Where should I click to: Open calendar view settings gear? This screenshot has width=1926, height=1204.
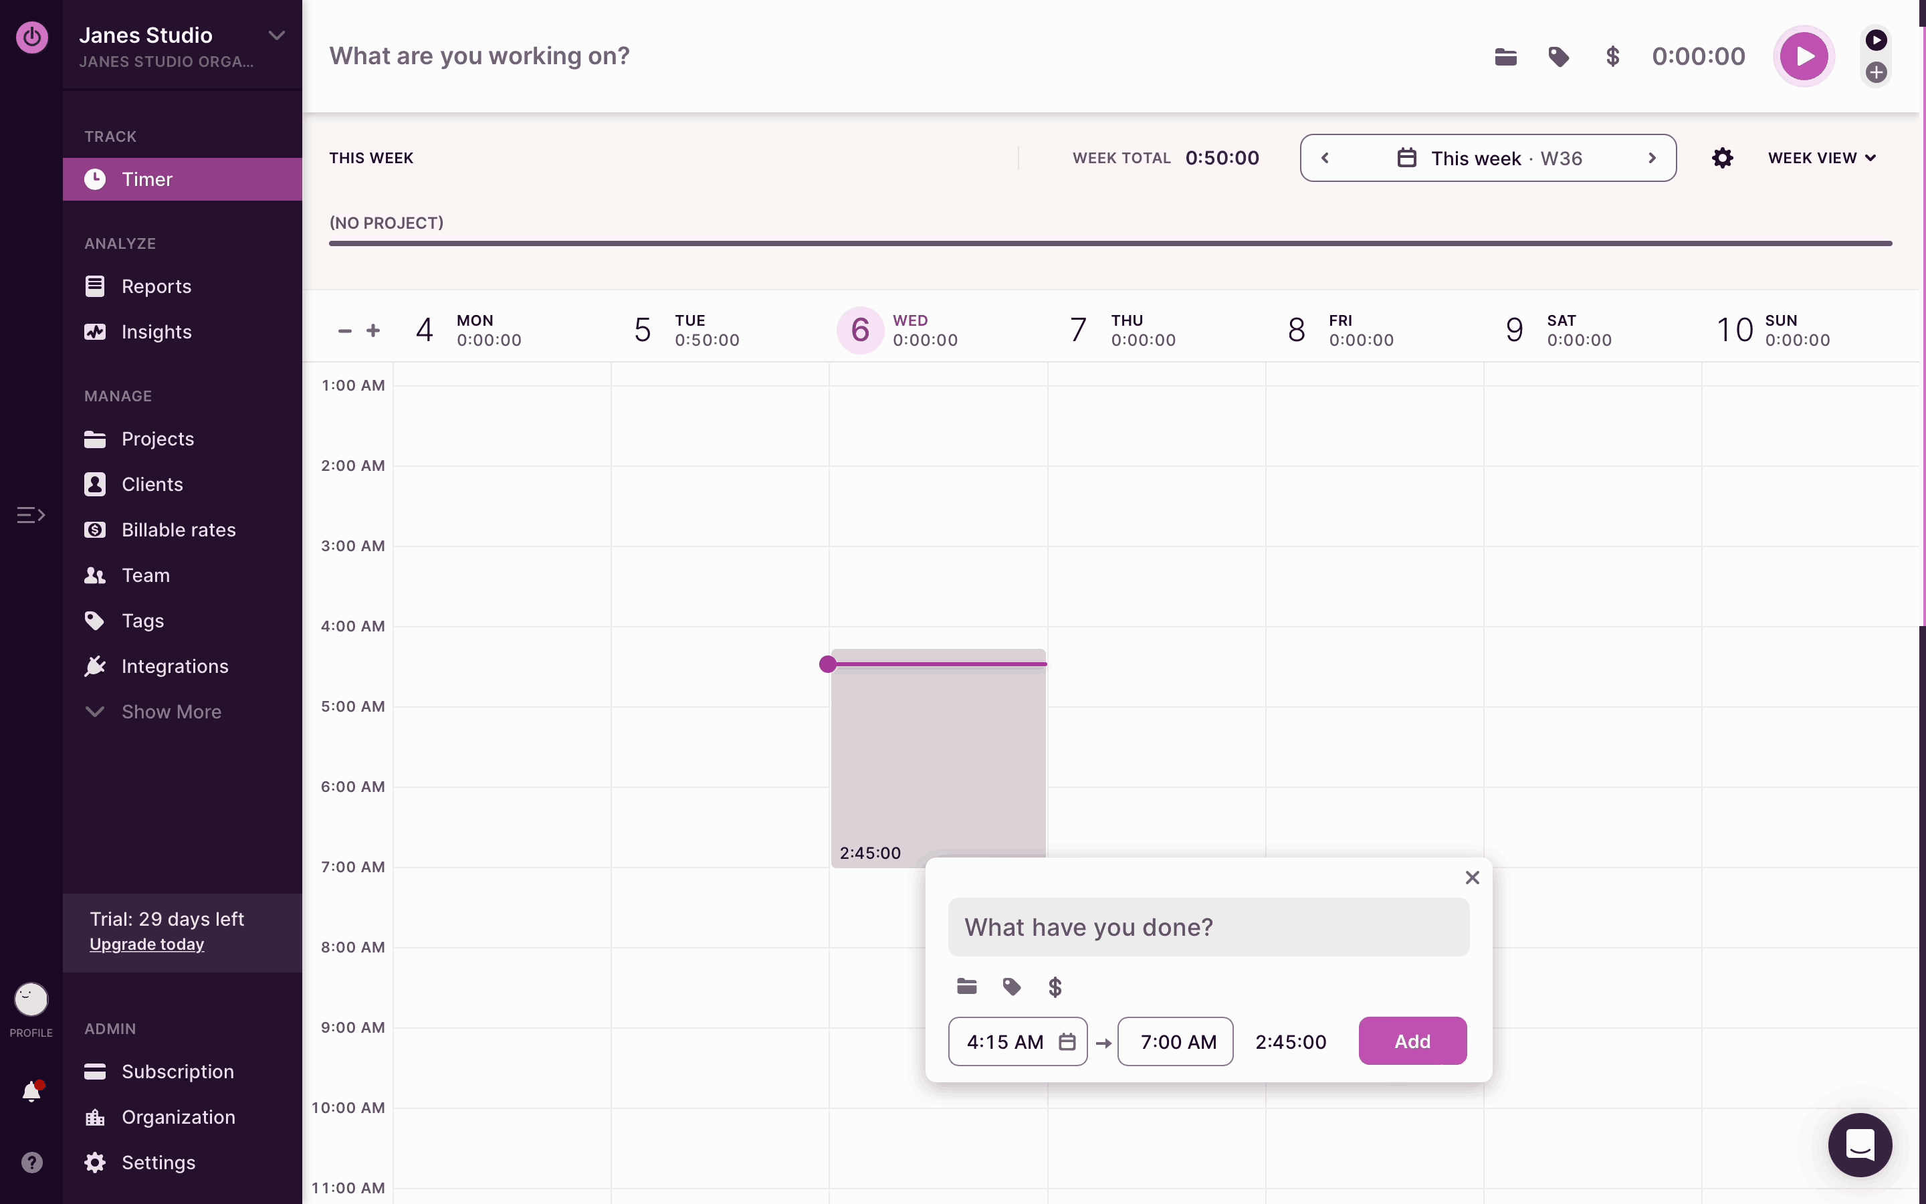tap(1722, 158)
